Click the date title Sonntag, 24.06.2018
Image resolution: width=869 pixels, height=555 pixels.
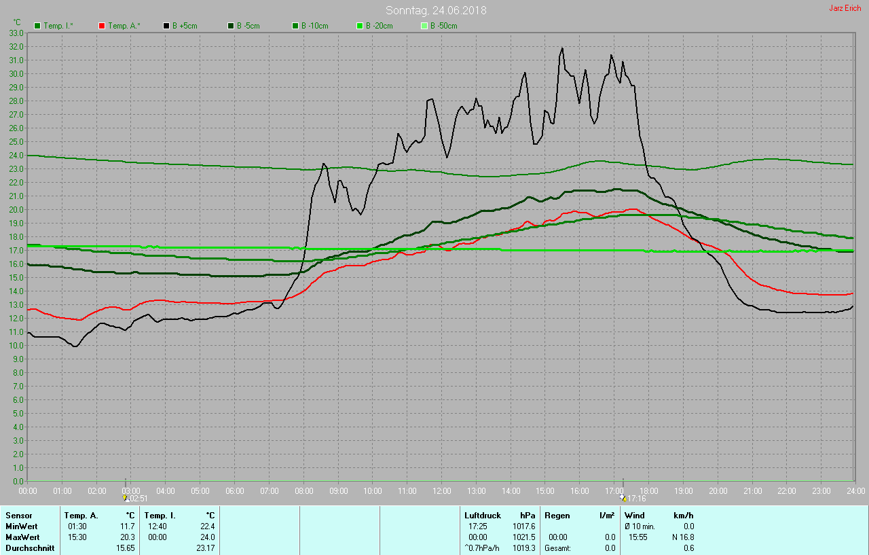[436, 10]
